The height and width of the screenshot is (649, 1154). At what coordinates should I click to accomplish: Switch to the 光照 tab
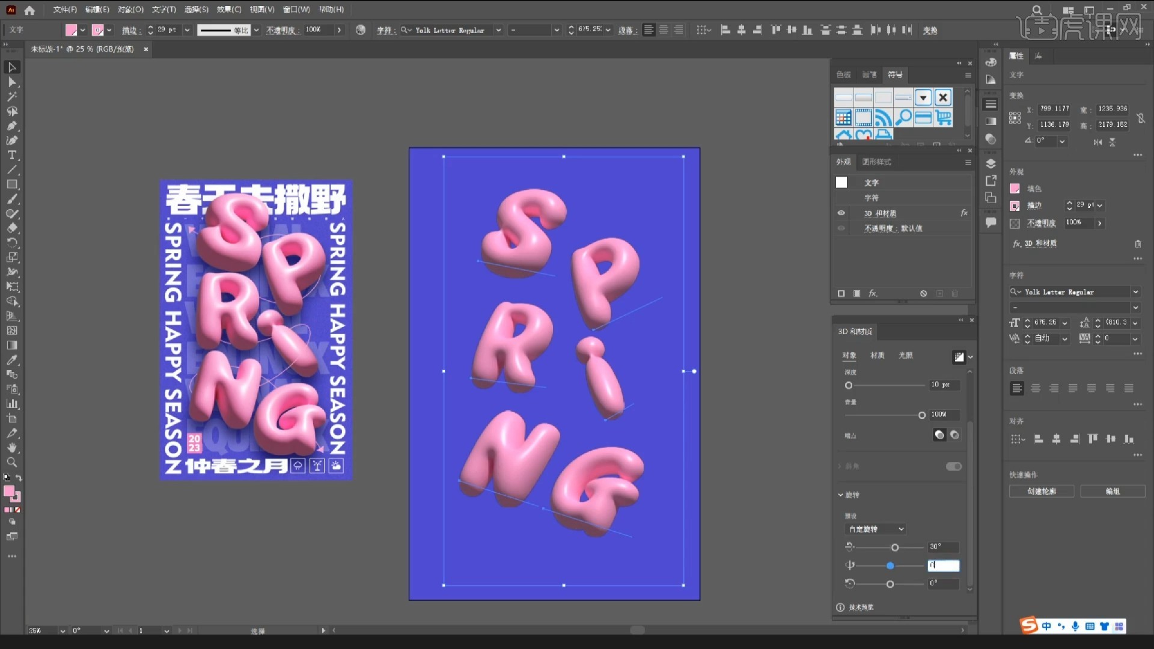(x=906, y=355)
